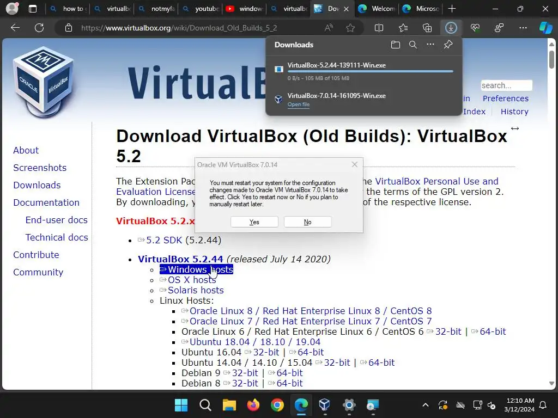Go to Screenshots in sidebar

coord(40,168)
